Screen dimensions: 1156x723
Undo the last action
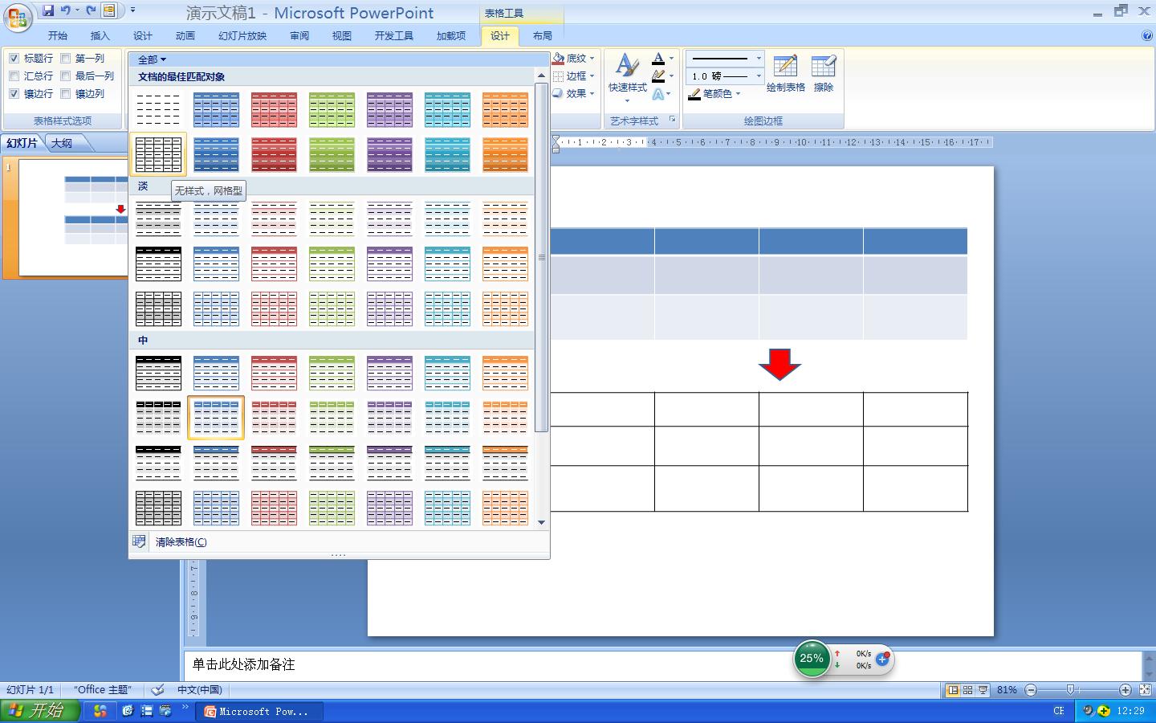tap(66, 11)
